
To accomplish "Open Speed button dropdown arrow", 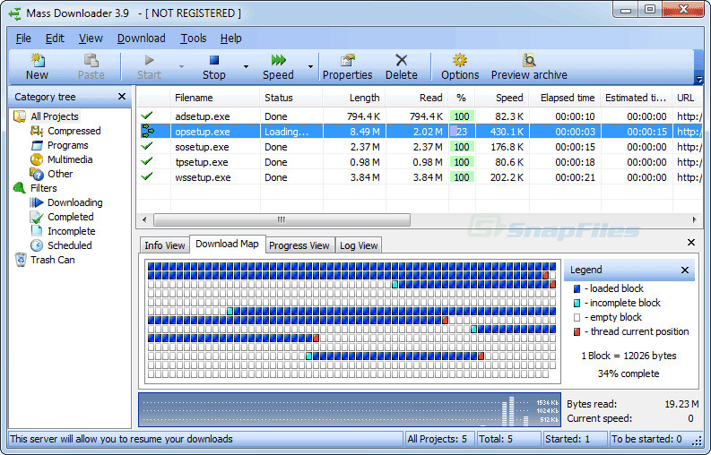I will coord(310,66).
